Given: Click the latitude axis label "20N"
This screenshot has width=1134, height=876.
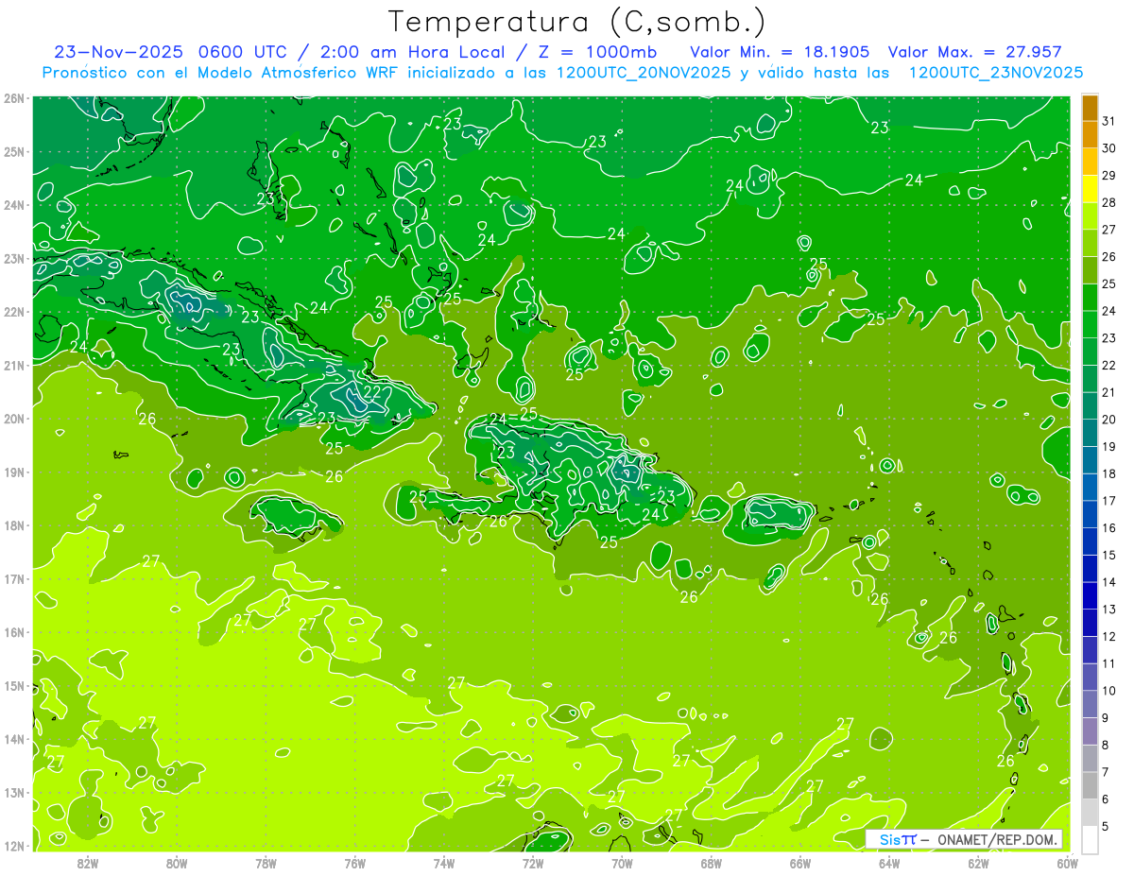Looking at the screenshot, I should pyautogui.click(x=14, y=419).
